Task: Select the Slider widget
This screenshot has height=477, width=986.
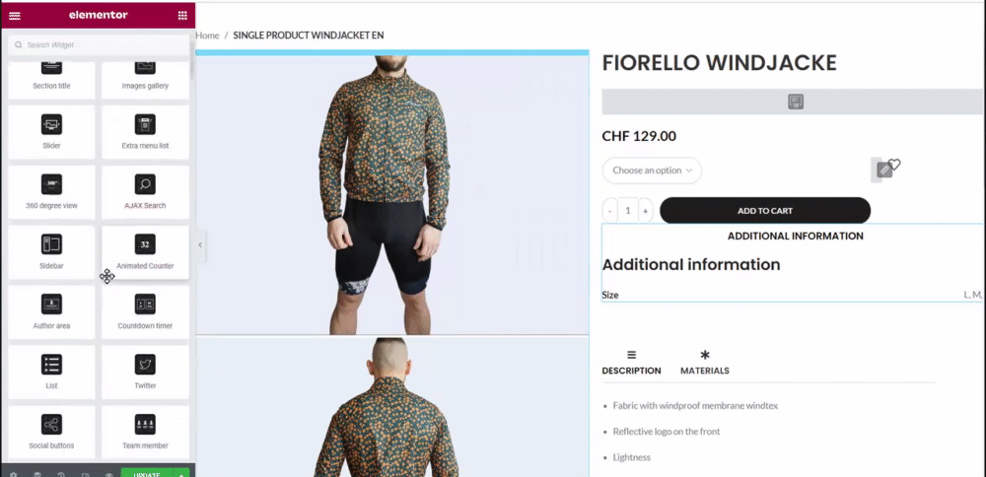Action: [x=51, y=132]
